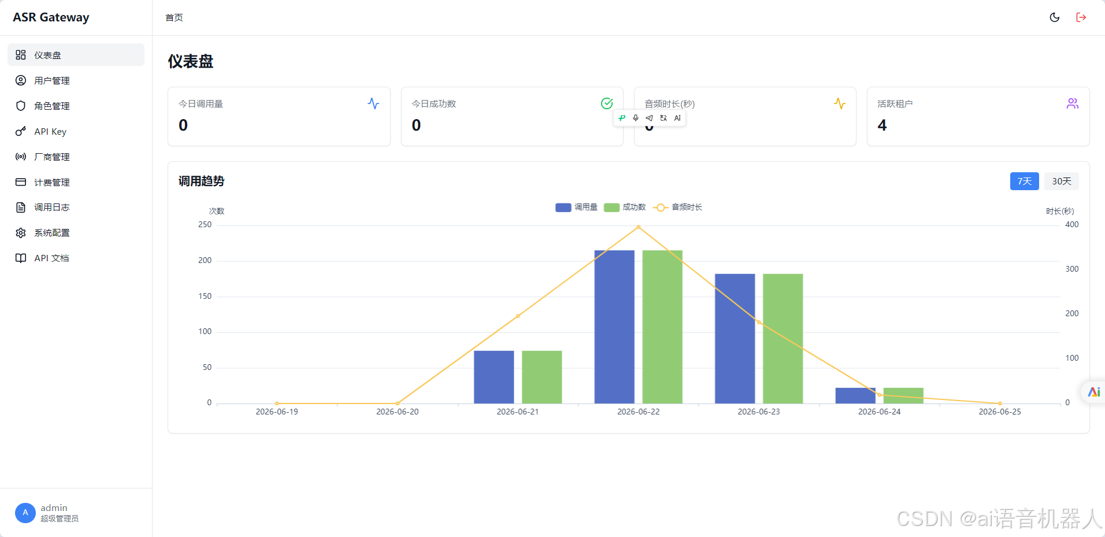The width and height of the screenshot is (1105, 537).
Task: Click the key icon for API Key
Action: (21, 131)
